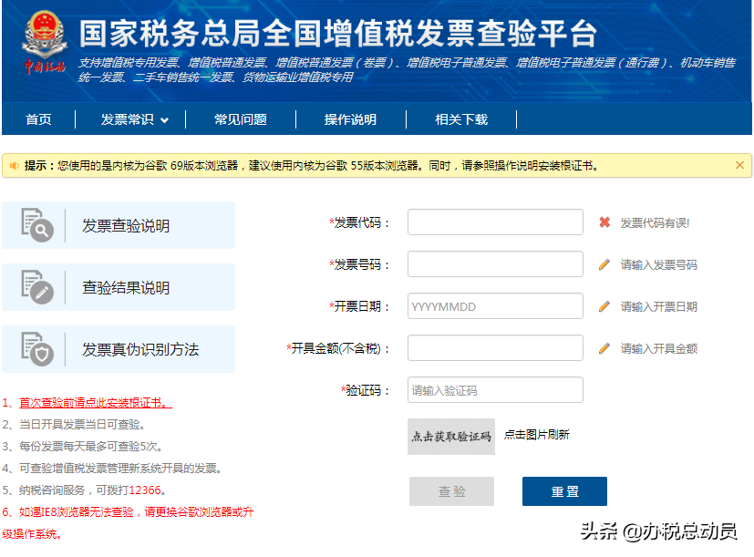Click the pencil icon beside 开票日期
The width and height of the screenshot is (754, 557).
(604, 305)
